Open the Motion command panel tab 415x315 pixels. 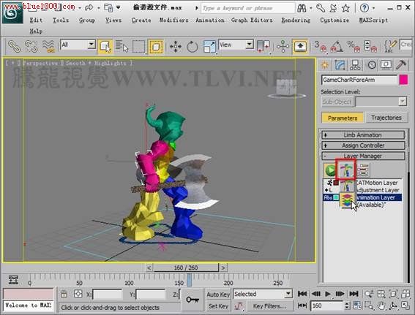372,65
